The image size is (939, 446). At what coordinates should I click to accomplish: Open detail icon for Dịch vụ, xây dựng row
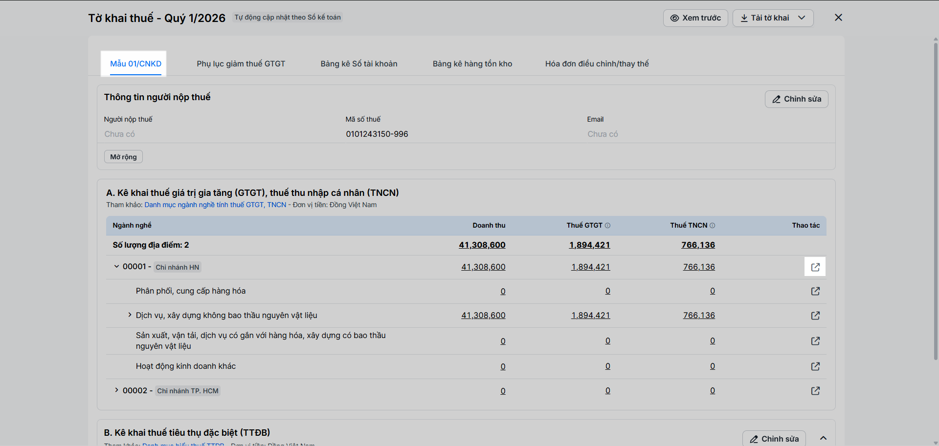(815, 316)
